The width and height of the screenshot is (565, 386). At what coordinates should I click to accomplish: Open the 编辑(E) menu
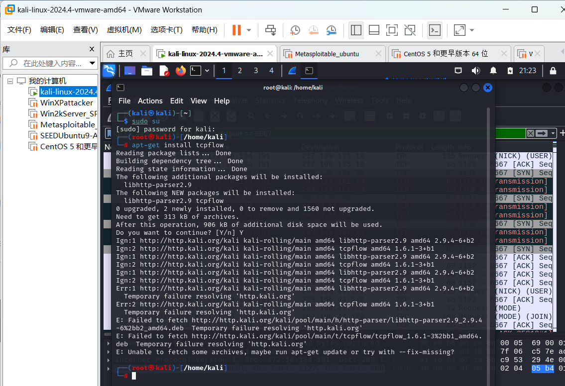click(52, 29)
